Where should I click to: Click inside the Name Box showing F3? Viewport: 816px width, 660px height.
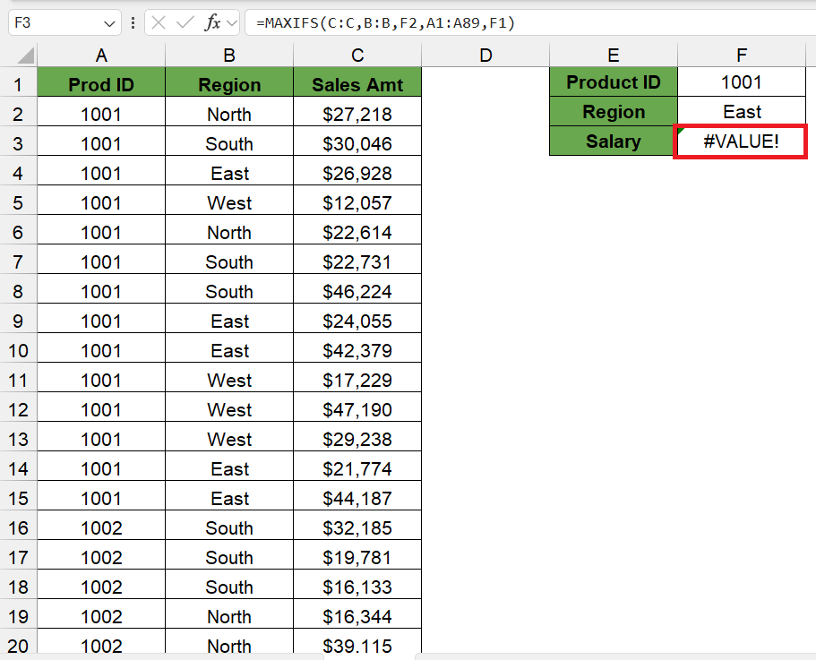(x=56, y=23)
